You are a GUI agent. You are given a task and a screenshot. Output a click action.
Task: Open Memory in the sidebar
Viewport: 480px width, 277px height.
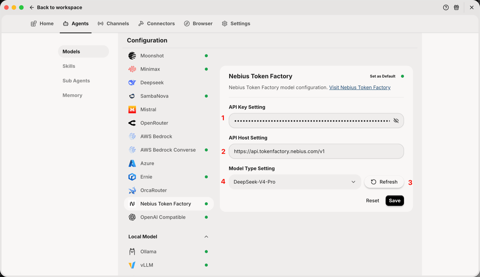[x=72, y=95]
